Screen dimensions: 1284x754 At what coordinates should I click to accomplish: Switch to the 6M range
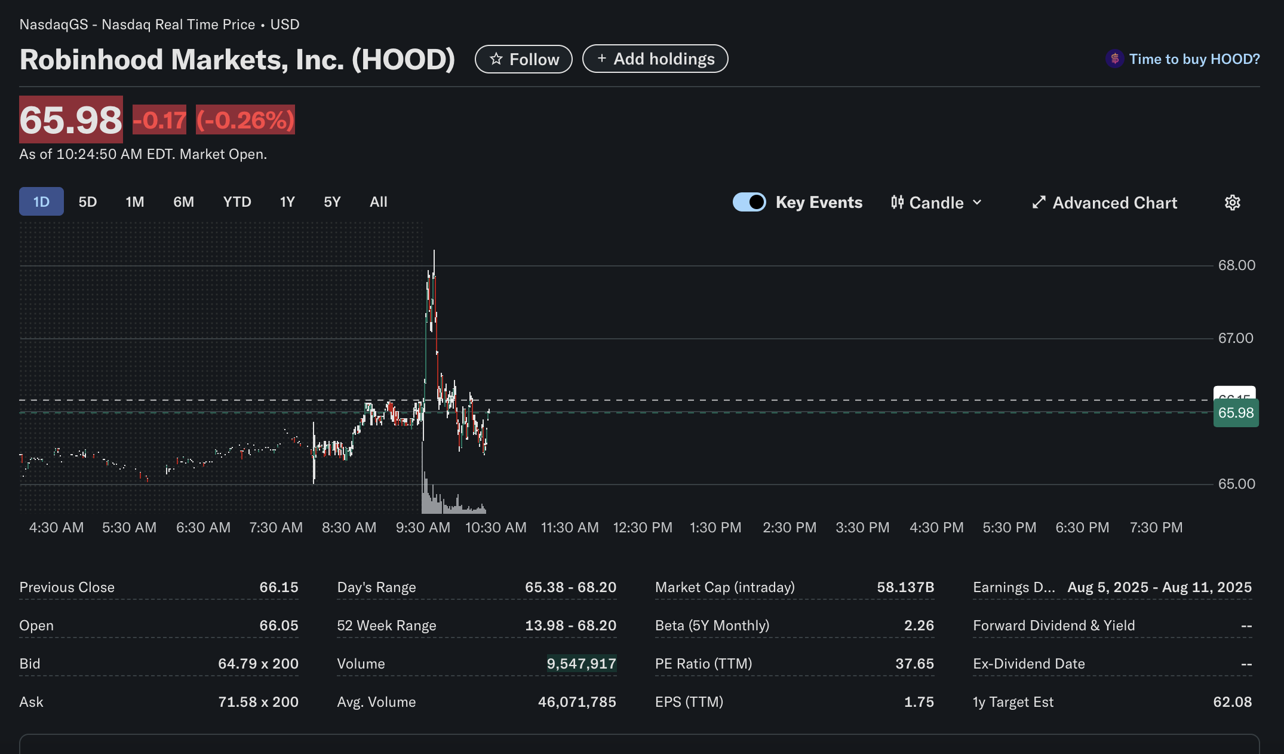click(183, 202)
